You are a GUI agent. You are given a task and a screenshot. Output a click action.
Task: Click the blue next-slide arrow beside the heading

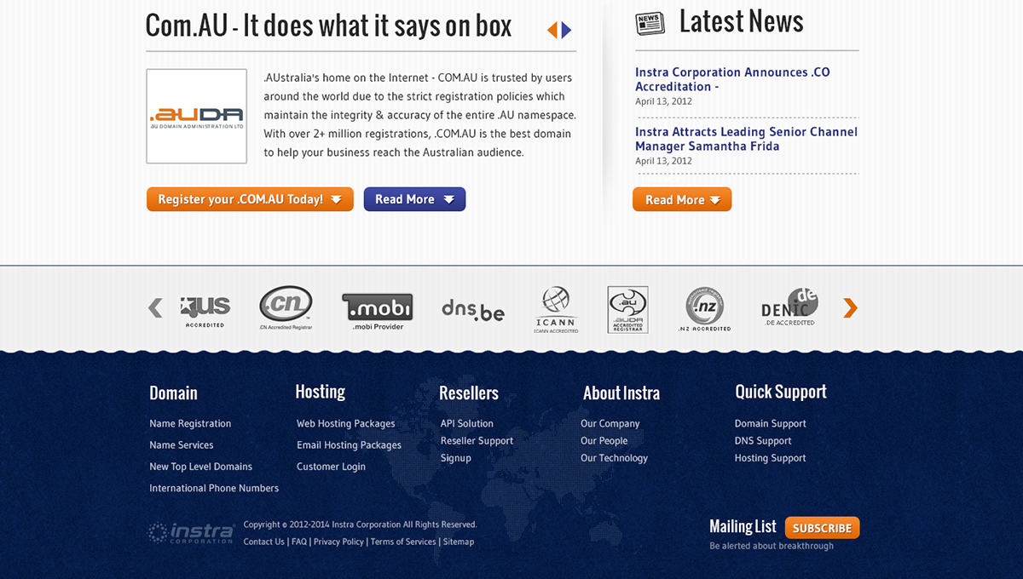567,31
